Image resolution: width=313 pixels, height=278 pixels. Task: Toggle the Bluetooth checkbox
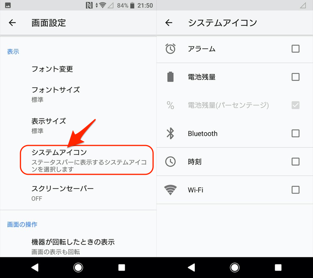(295, 133)
